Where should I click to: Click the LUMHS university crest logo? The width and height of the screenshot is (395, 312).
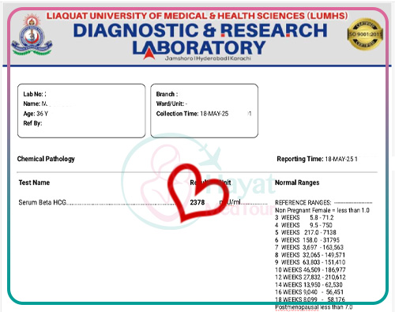[32, 35]
